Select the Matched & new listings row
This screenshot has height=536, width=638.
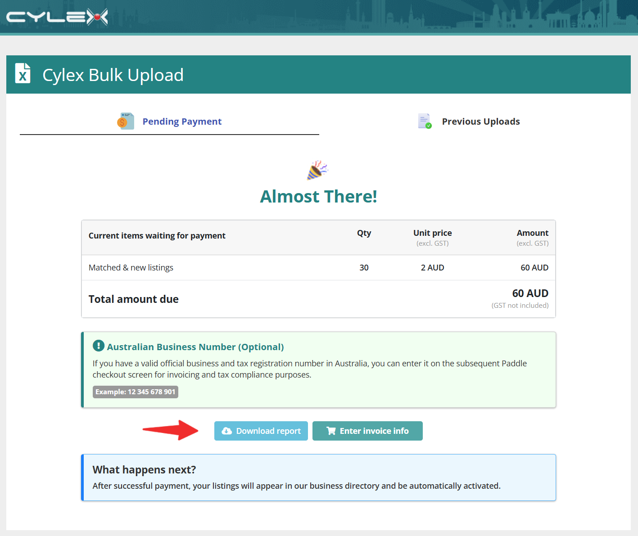318,268
